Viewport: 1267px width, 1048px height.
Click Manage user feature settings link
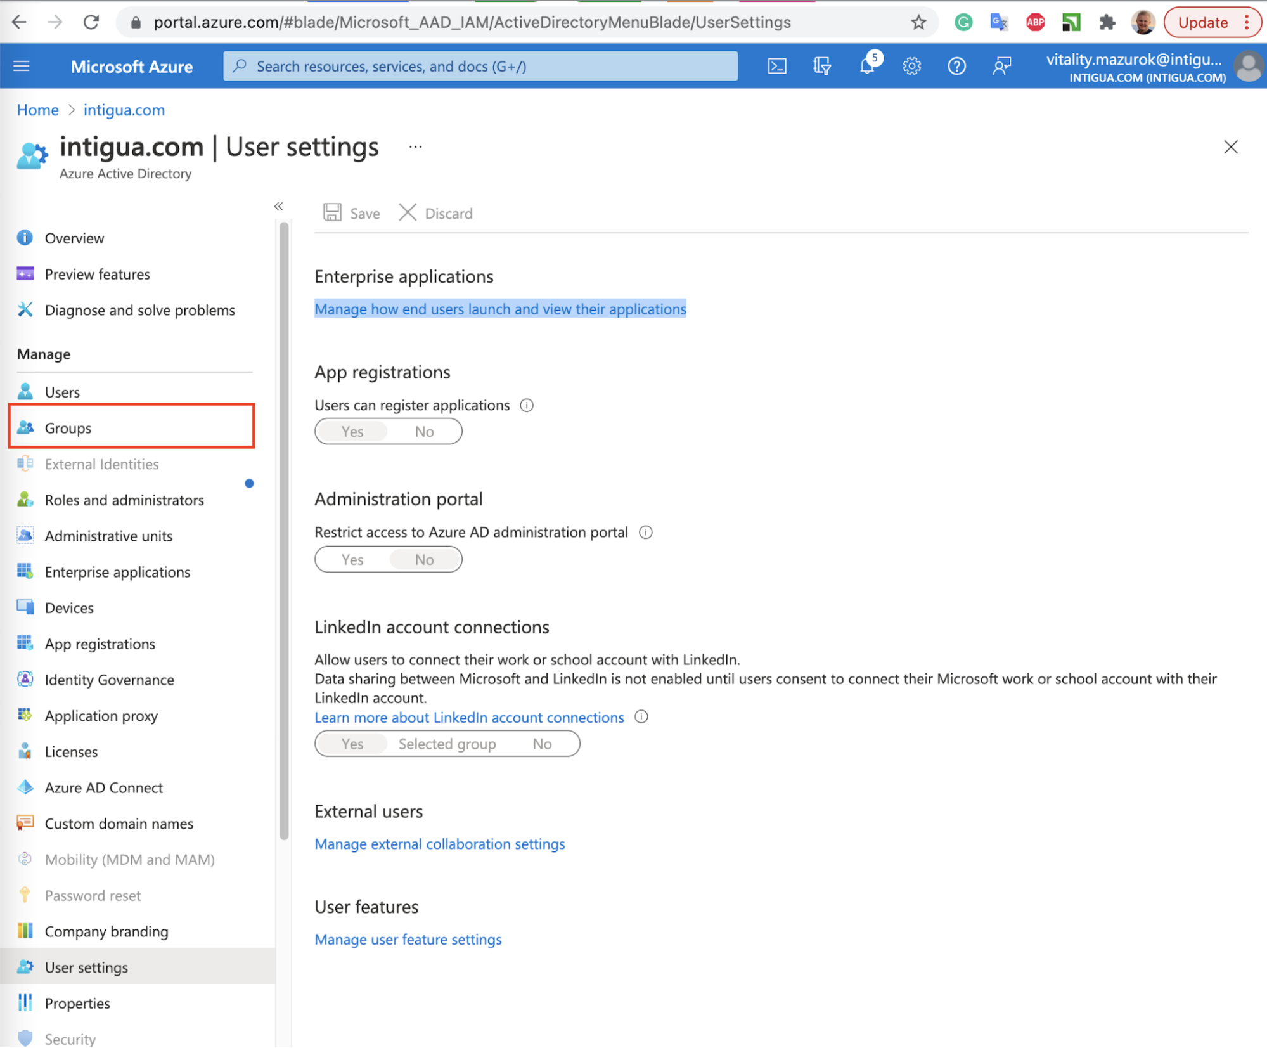pyautogui.click(x=408, y=940)
